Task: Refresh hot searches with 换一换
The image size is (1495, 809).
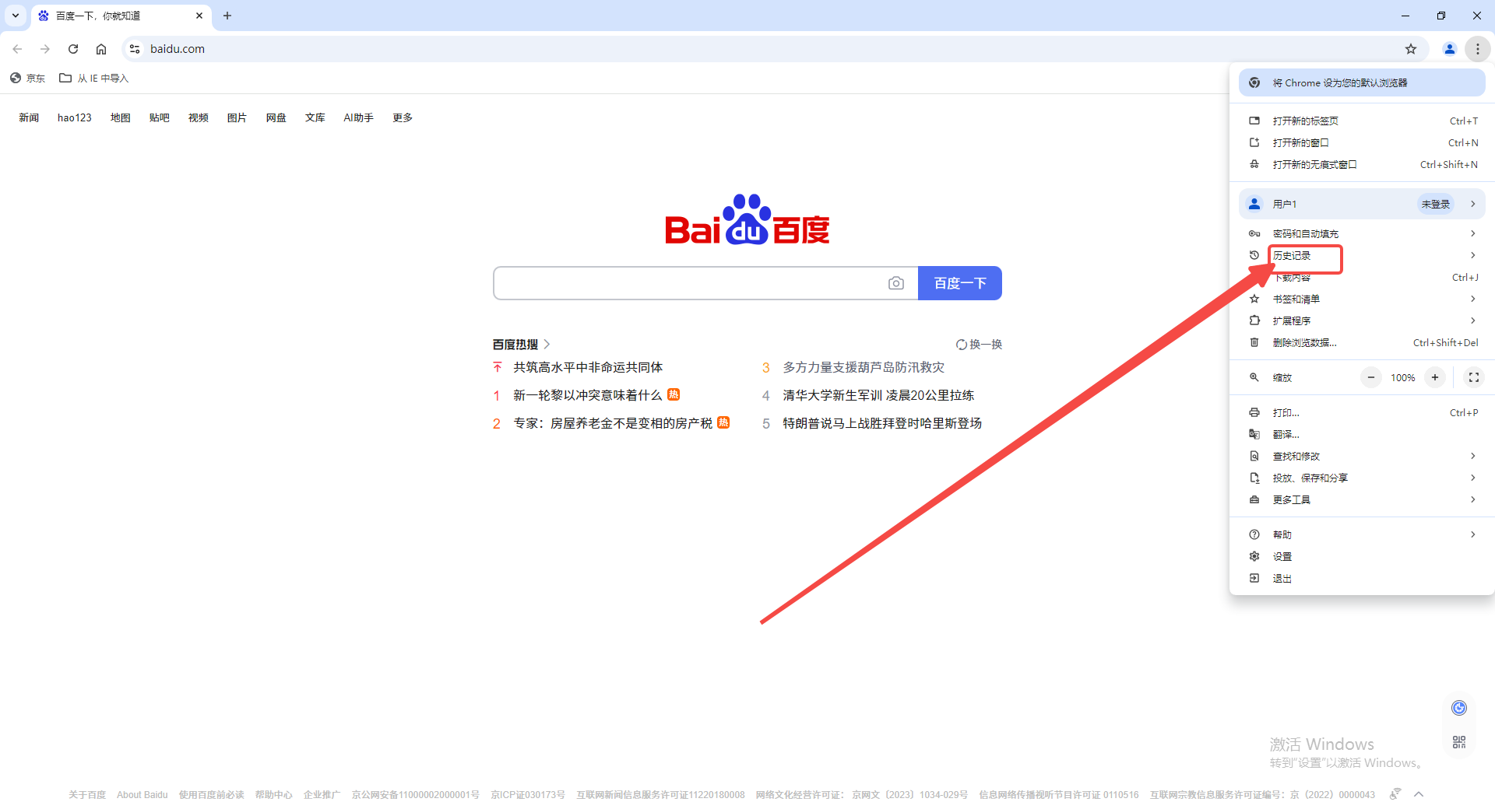Action: [980, 344]
